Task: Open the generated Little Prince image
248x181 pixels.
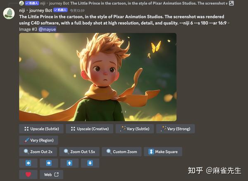Action: click(x=98, y=77)
